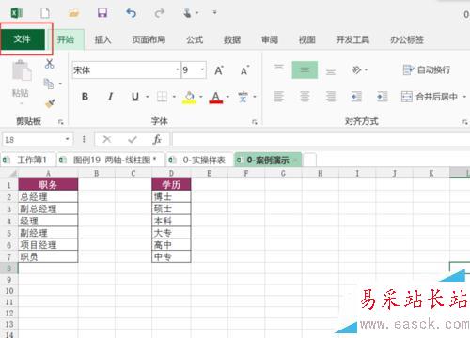Image resolution: width=470 pixels, height=338 pixels.
Task: Toggle bold formatting
Action: [x=85, y=97]
